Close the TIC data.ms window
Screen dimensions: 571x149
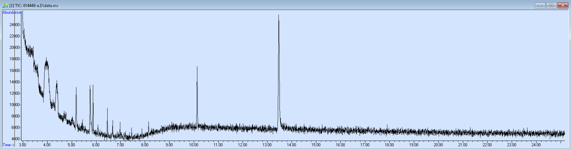pos(563,5)
